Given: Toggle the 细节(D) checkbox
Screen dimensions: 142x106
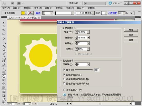Looking at the screenshot, I should tap(64, 70).
